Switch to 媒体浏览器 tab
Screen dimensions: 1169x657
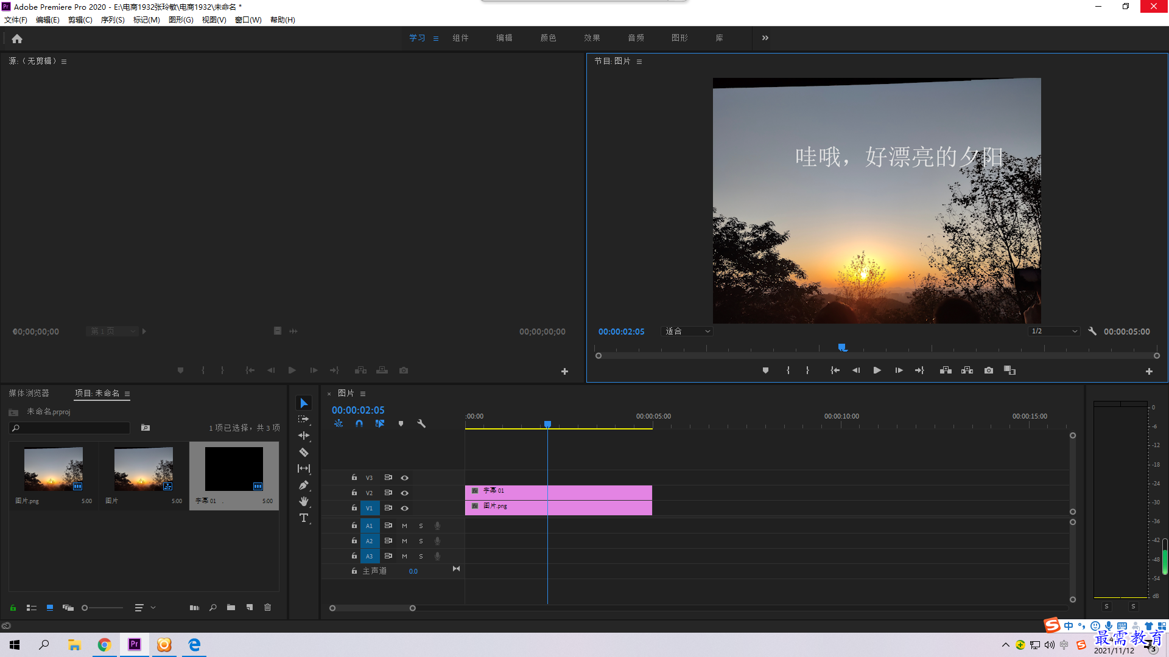point(29,394)
